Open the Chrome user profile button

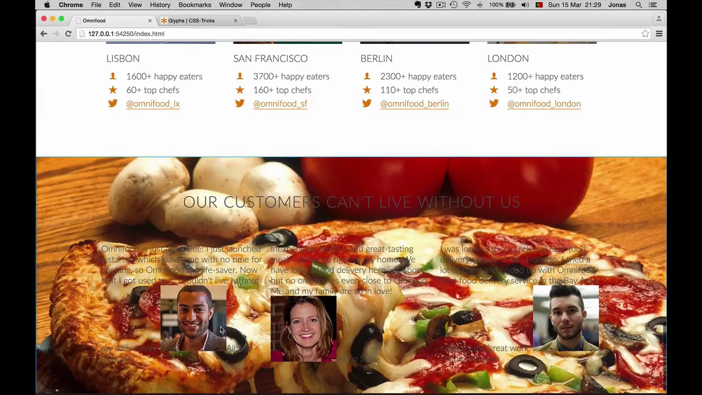[x=659, y=19]
